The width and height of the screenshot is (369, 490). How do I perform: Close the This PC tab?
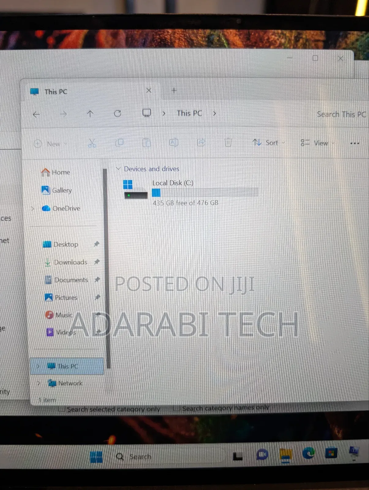(x=149, y=90)
